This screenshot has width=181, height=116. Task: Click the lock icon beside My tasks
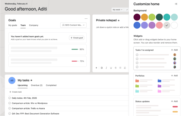pos(31,80)
